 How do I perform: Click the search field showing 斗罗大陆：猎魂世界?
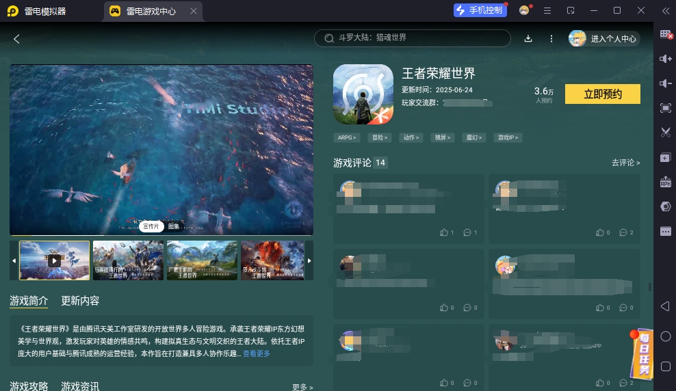pos(413,38)
